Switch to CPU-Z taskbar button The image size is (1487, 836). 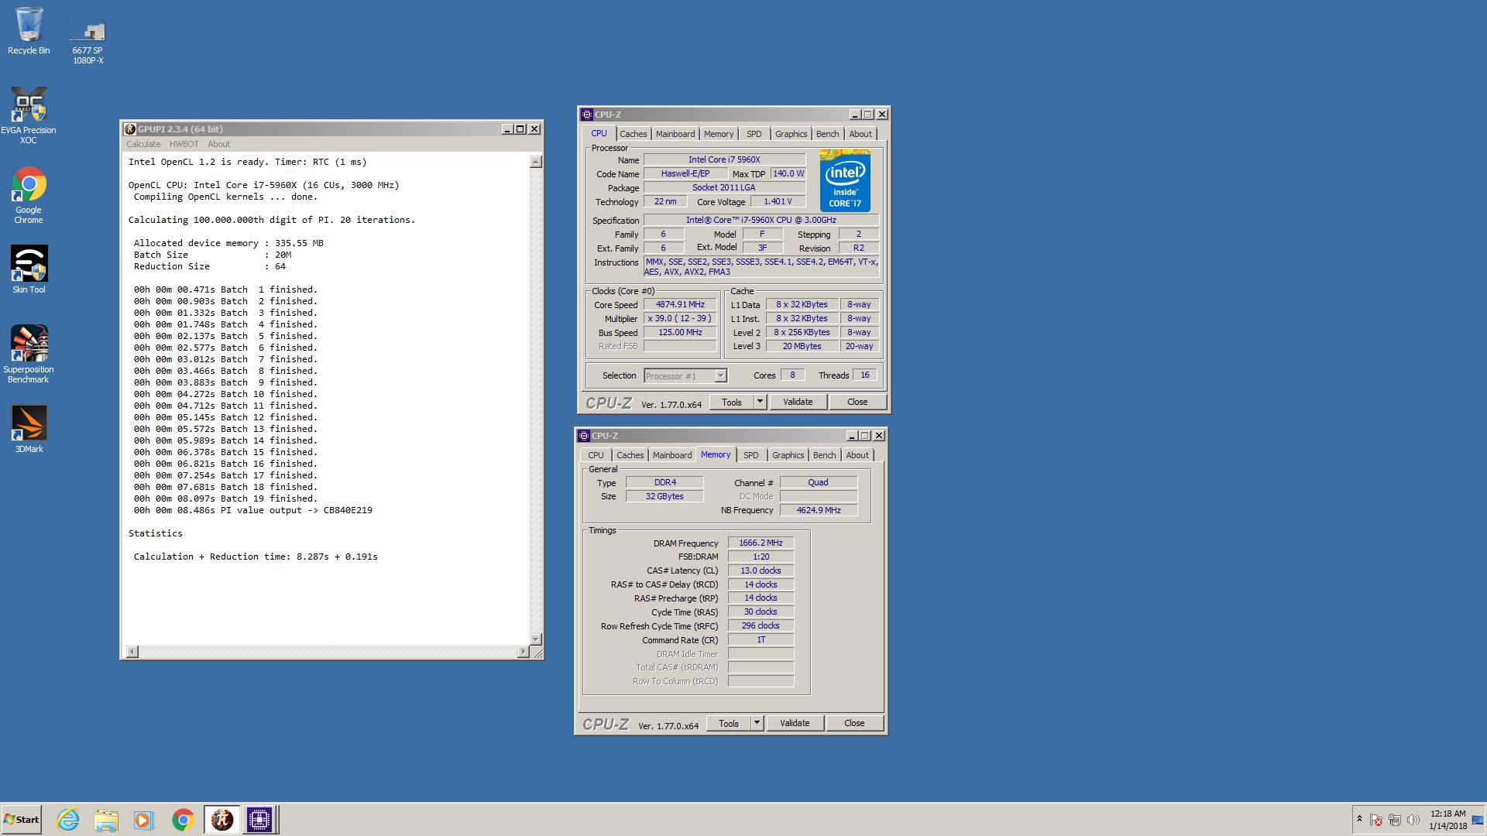tap(259, 820)
